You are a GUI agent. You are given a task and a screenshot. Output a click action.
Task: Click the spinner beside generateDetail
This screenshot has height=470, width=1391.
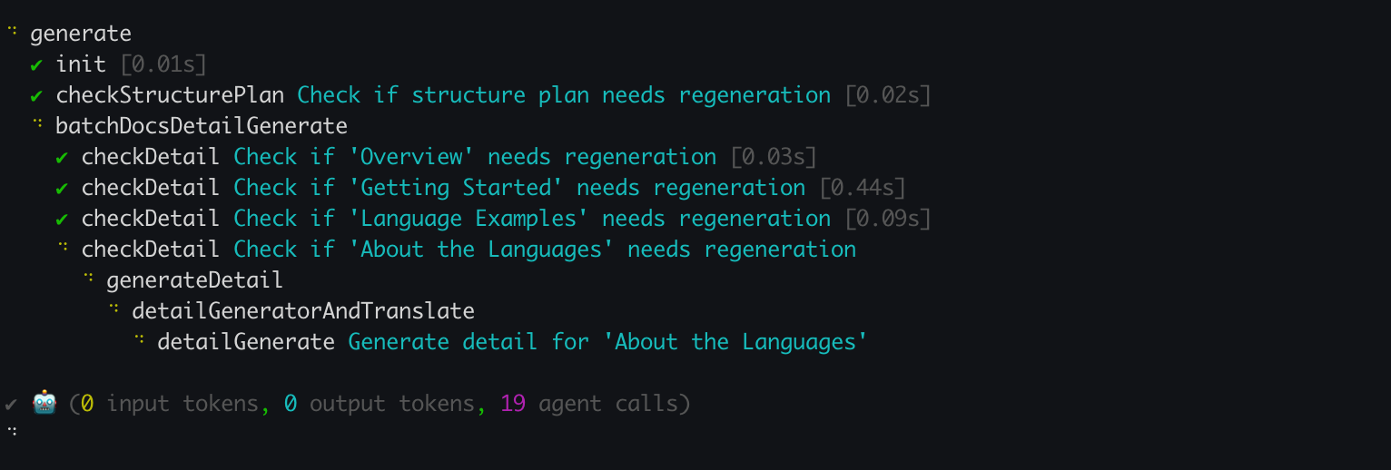coord(89,278)
